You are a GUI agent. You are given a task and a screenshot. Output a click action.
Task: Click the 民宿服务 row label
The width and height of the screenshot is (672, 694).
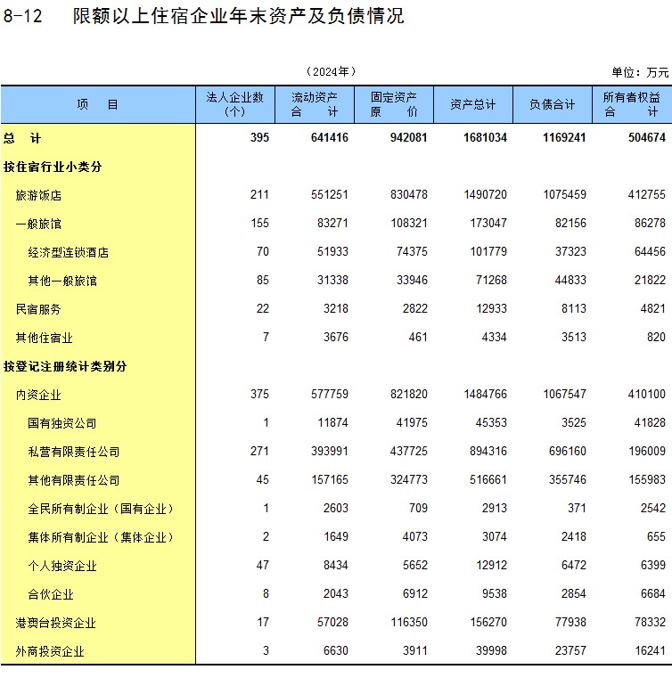coord(38,309)
